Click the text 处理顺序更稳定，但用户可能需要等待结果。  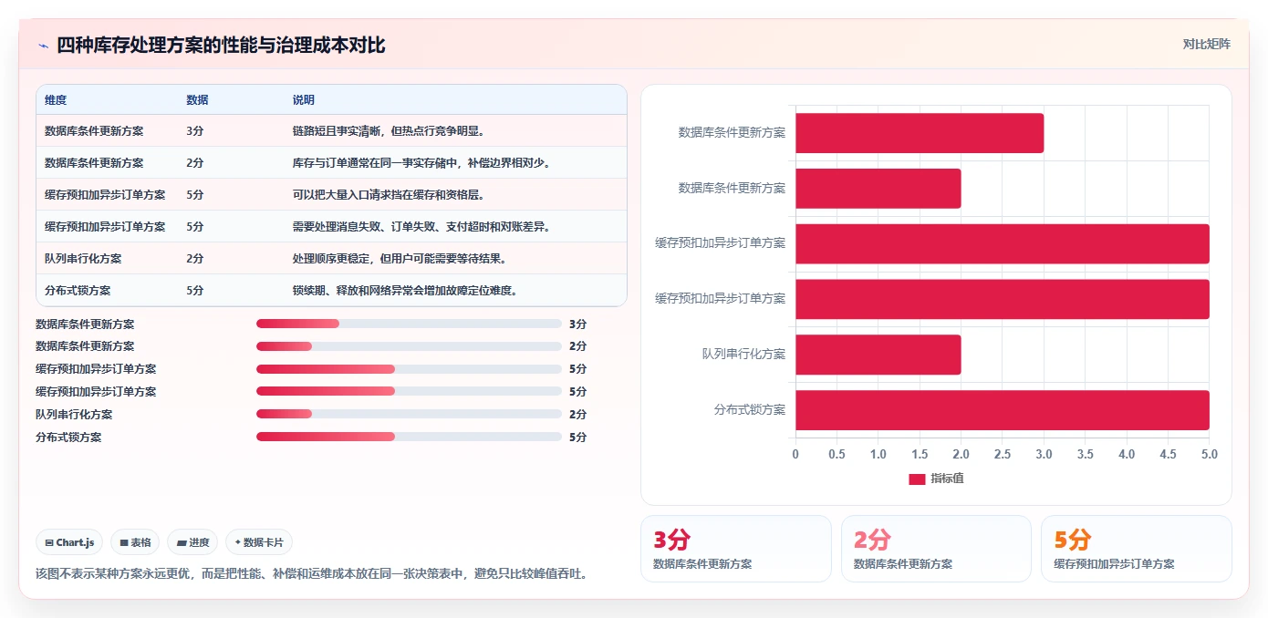click(400, 259)
